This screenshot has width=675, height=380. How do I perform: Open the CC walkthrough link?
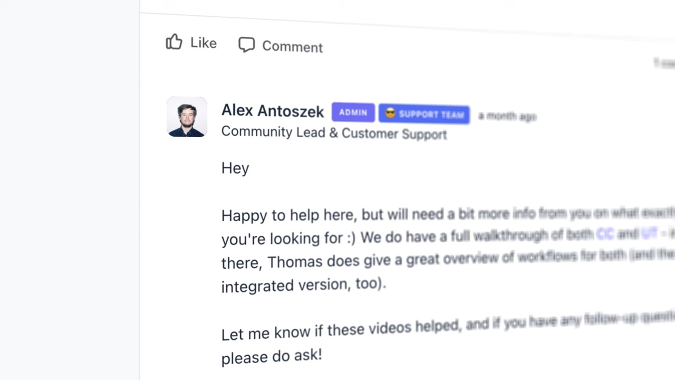tap(605, 234)
